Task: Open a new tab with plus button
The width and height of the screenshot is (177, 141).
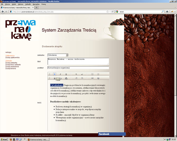Action: [x=37, y=7]
